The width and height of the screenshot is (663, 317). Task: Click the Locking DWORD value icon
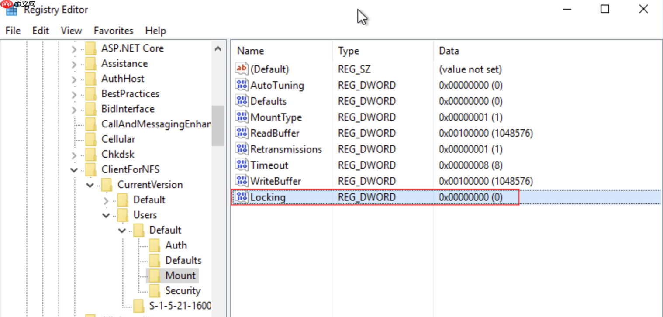coord(242,197)
